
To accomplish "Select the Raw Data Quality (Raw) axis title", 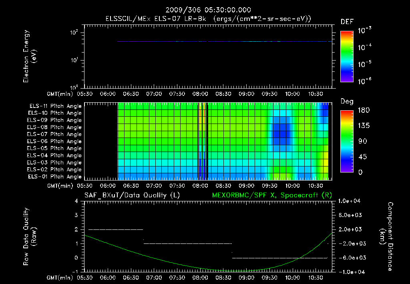I will (30, 237).
